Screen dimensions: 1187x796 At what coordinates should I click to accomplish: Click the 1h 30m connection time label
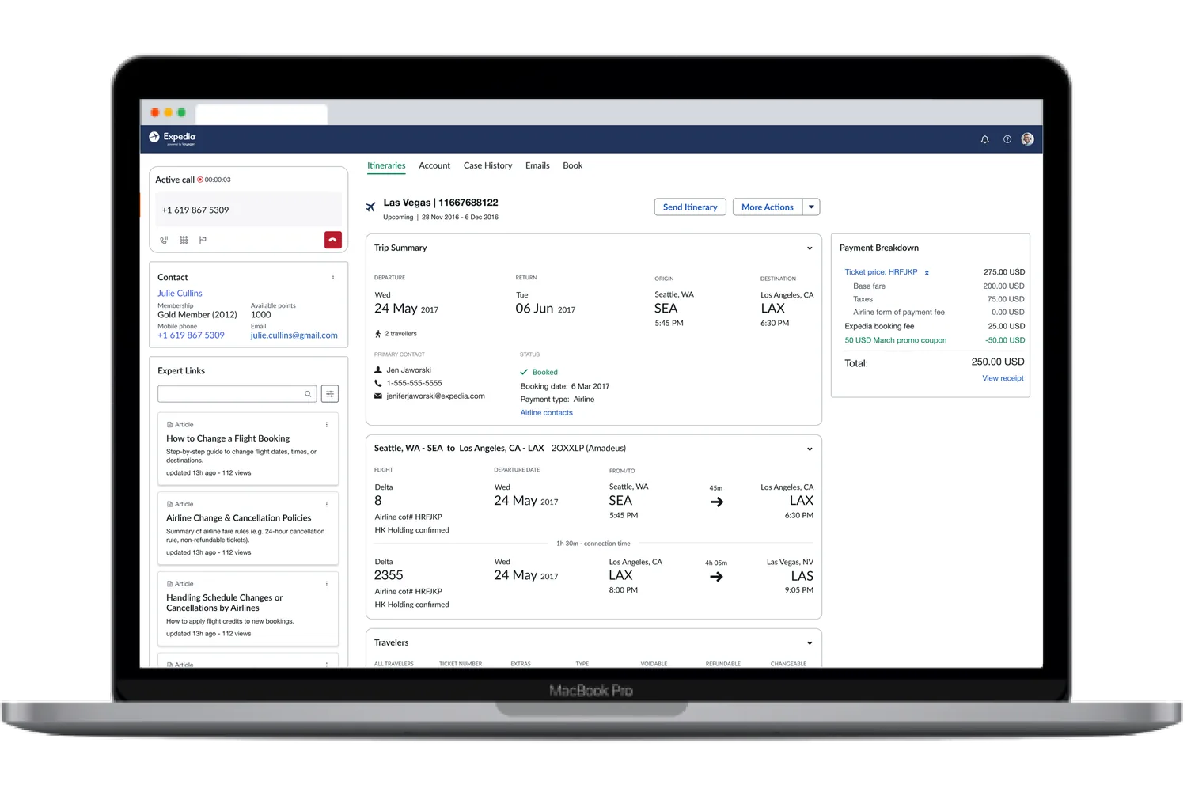[593, 544]
